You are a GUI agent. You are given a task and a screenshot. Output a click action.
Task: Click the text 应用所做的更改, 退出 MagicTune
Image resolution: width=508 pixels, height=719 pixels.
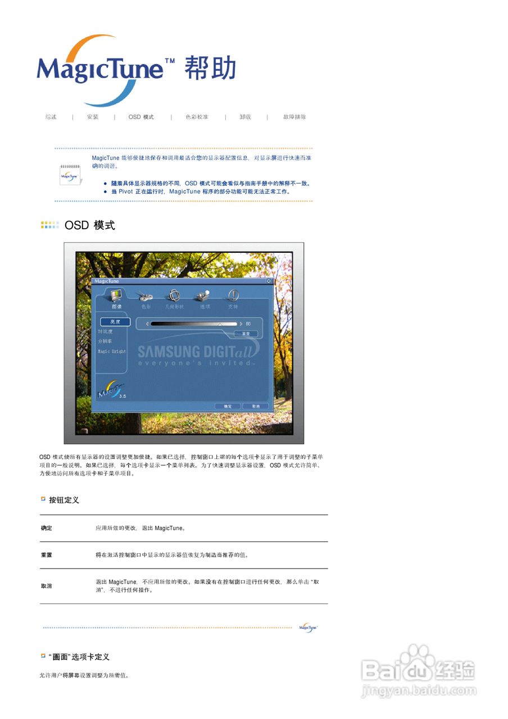(x=140, y=528)
